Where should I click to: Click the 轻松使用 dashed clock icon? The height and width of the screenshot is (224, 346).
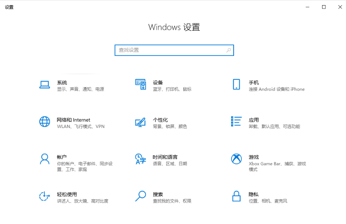click(x=44, y=196)
